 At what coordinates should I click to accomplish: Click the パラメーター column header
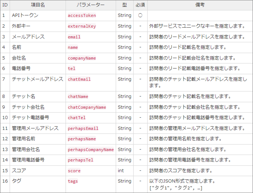click(91, 5)
